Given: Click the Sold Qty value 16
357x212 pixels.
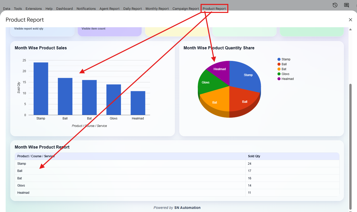Looking at the screenshot, I should [x=249, y=178].
